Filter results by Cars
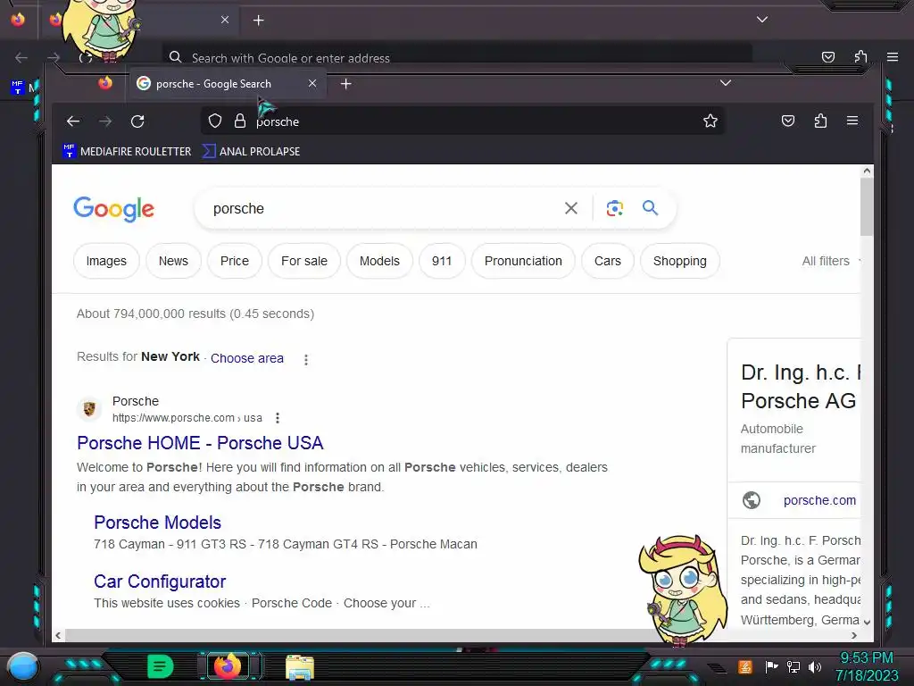 pos(607,262)
